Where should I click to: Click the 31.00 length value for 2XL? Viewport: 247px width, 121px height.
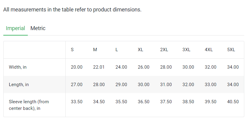pyautogui.click(x=166, y=85)
